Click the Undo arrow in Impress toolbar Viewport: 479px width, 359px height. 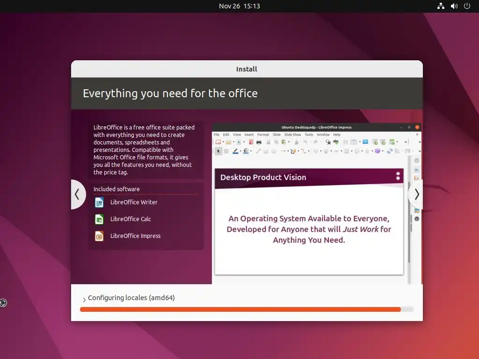click(305, 142)
